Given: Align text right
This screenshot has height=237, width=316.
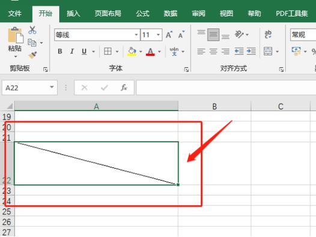Looking at the screenshot, I should tap(225, 52).
